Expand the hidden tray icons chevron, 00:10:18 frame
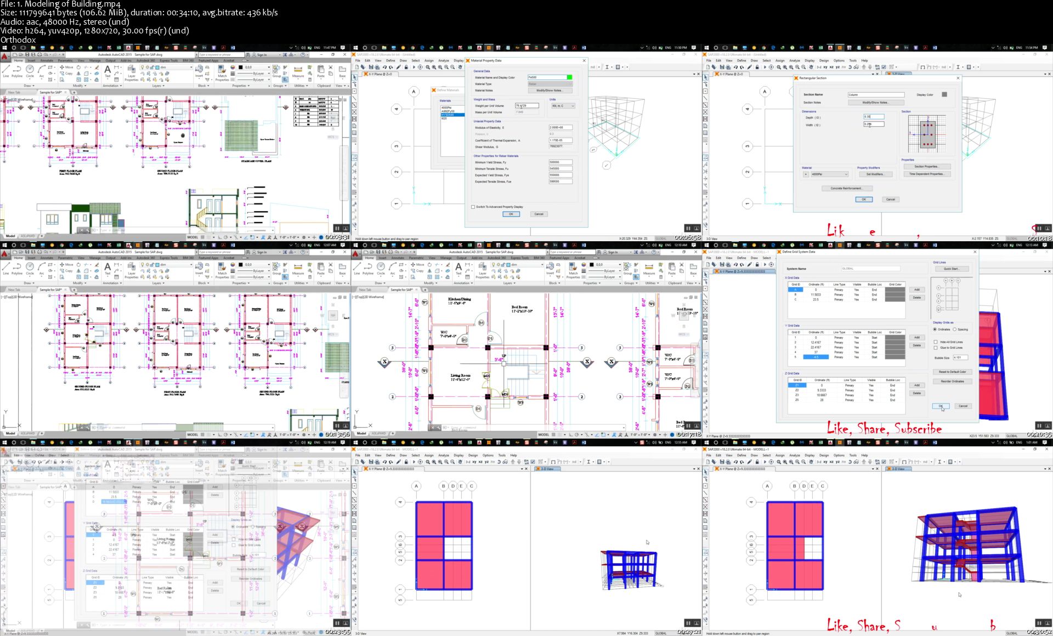 (993, 48)
